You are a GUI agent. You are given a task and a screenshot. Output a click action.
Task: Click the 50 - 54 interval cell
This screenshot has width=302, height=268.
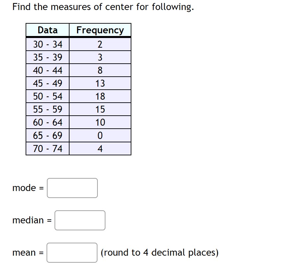click(x=47, y=96)
